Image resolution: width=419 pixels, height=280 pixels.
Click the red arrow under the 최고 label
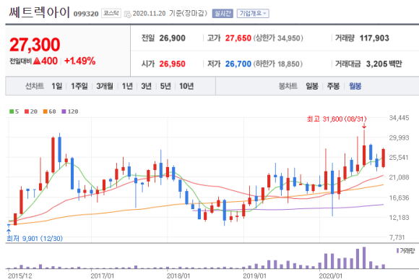(x=364, y=126)
